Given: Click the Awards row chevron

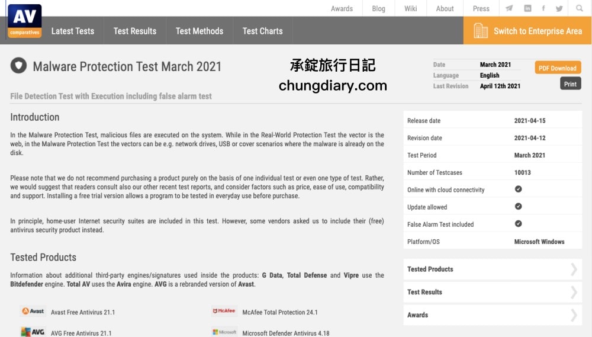Looking at the screenshot, I should click(x=574, y=314).
